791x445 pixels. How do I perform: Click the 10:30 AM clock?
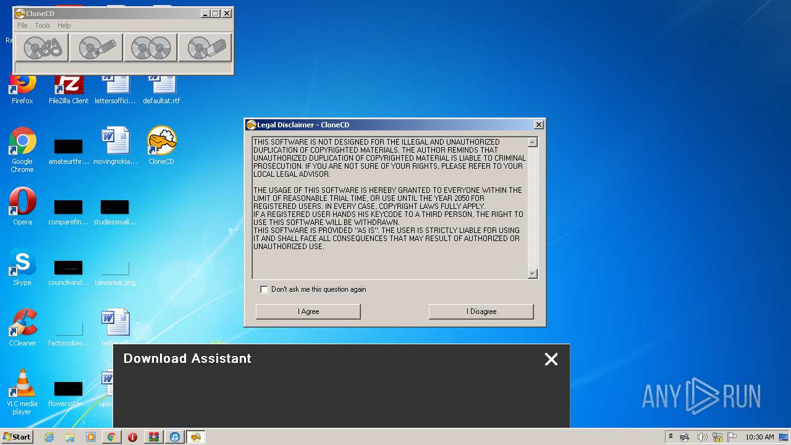[759, 437]
